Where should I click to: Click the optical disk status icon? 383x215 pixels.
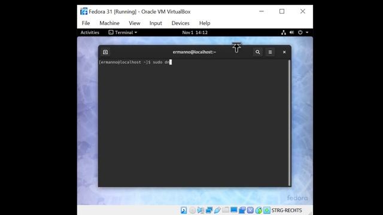[x=193, y=210]
